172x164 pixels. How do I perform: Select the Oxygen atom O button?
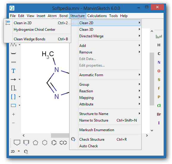pyautogui.click(x=159, y=71)
